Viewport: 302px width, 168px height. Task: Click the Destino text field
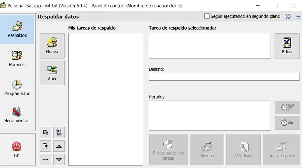pos(224,77)
